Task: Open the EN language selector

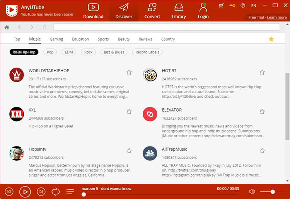Action: coord(254,6)
